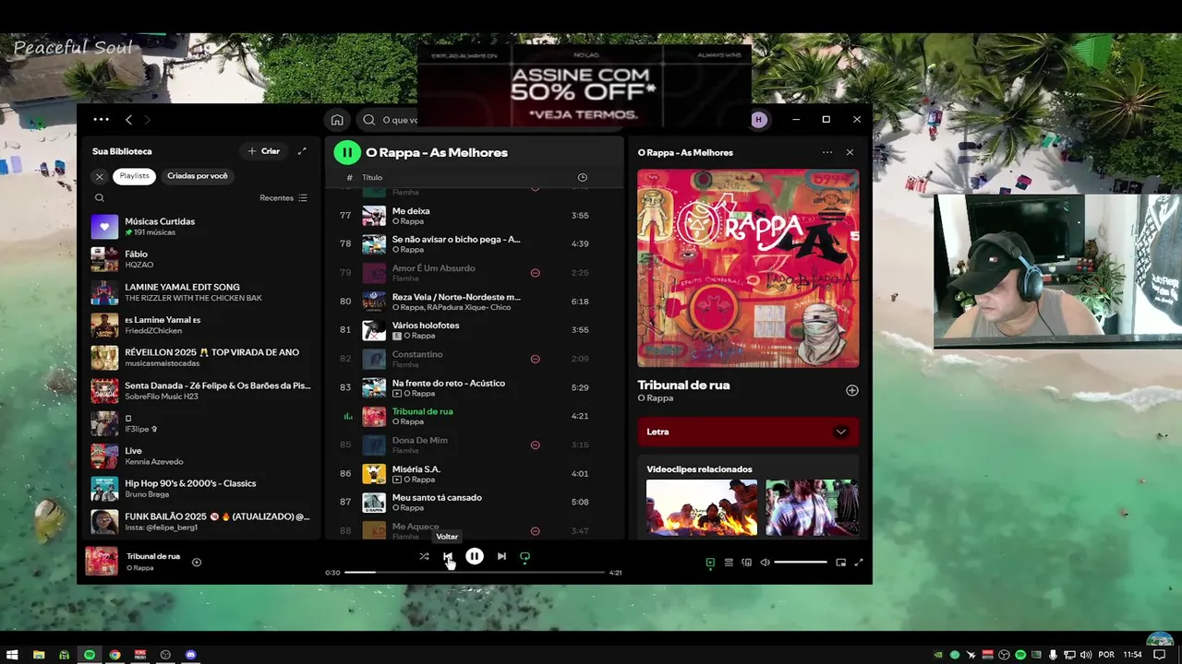Image resolution: width=1182 pixels, height=664 pixels.
Task: Toggle the repeat button
Action: click(x=525, y=556)
